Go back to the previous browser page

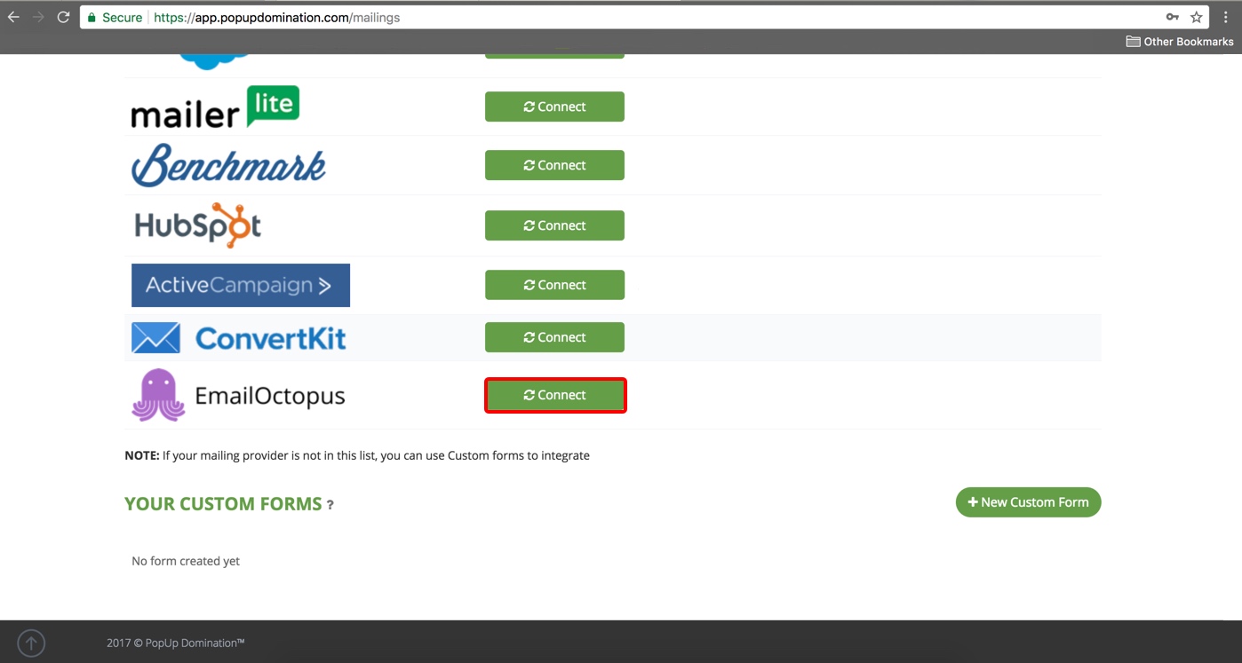point(13,17)
